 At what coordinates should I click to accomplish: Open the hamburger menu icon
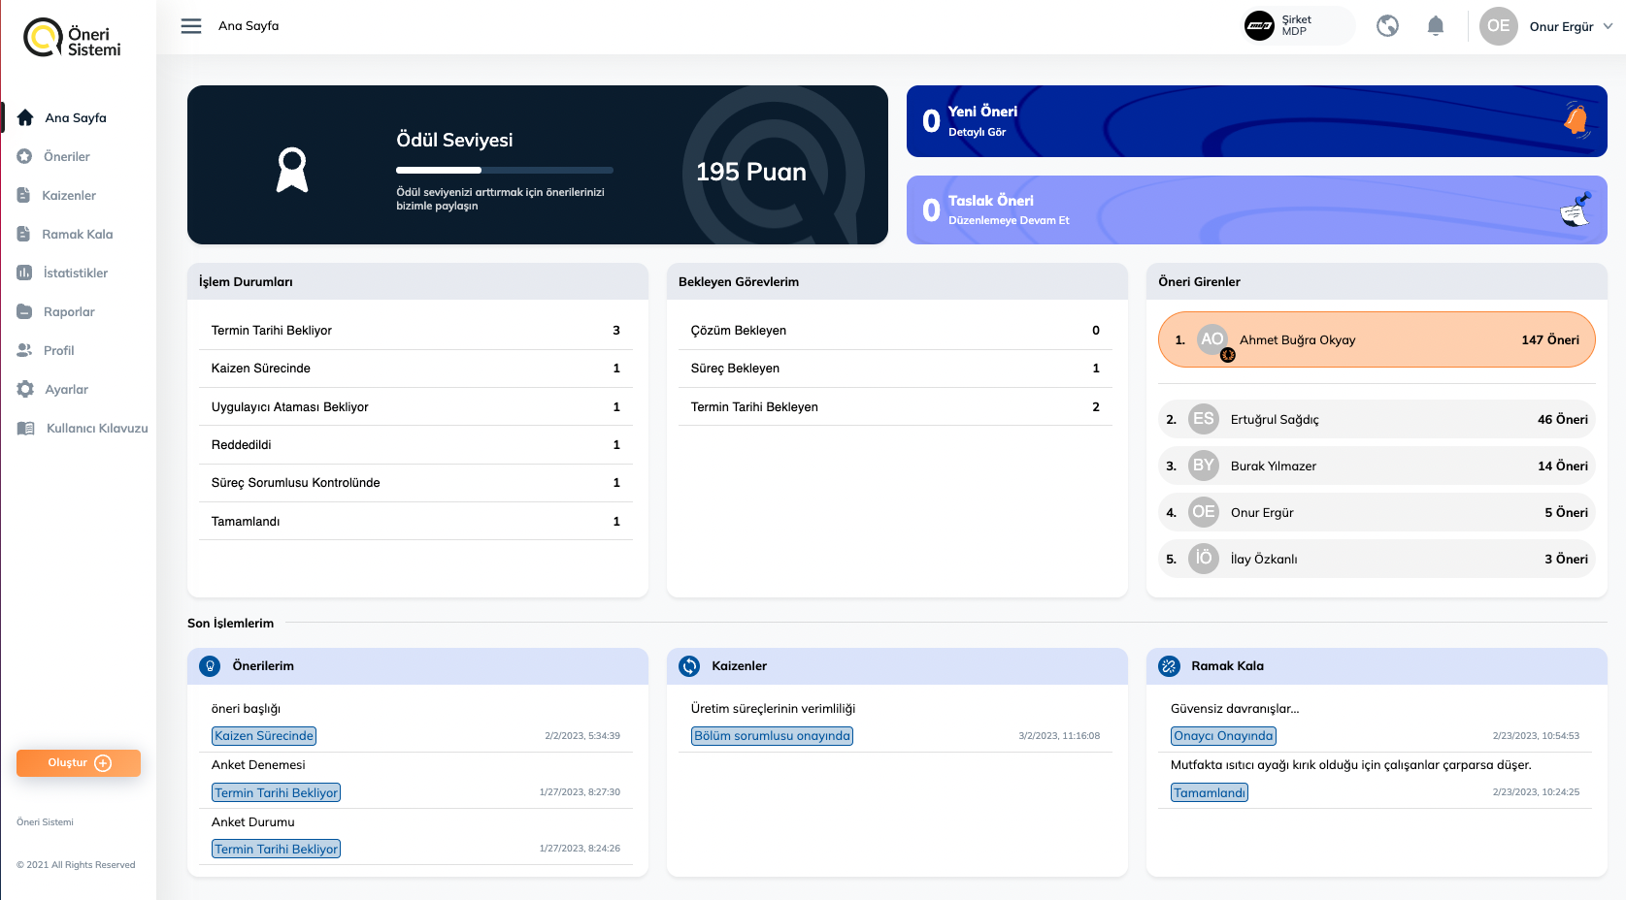191,26
